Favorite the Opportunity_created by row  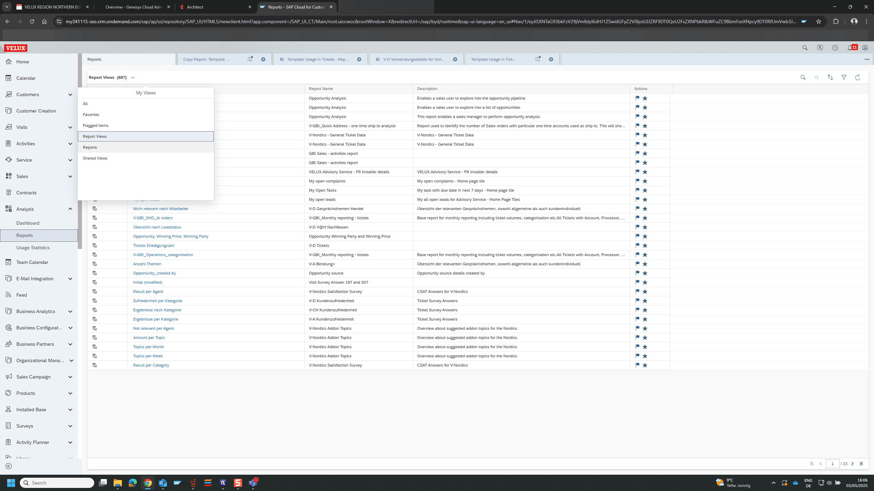[645, 273]
